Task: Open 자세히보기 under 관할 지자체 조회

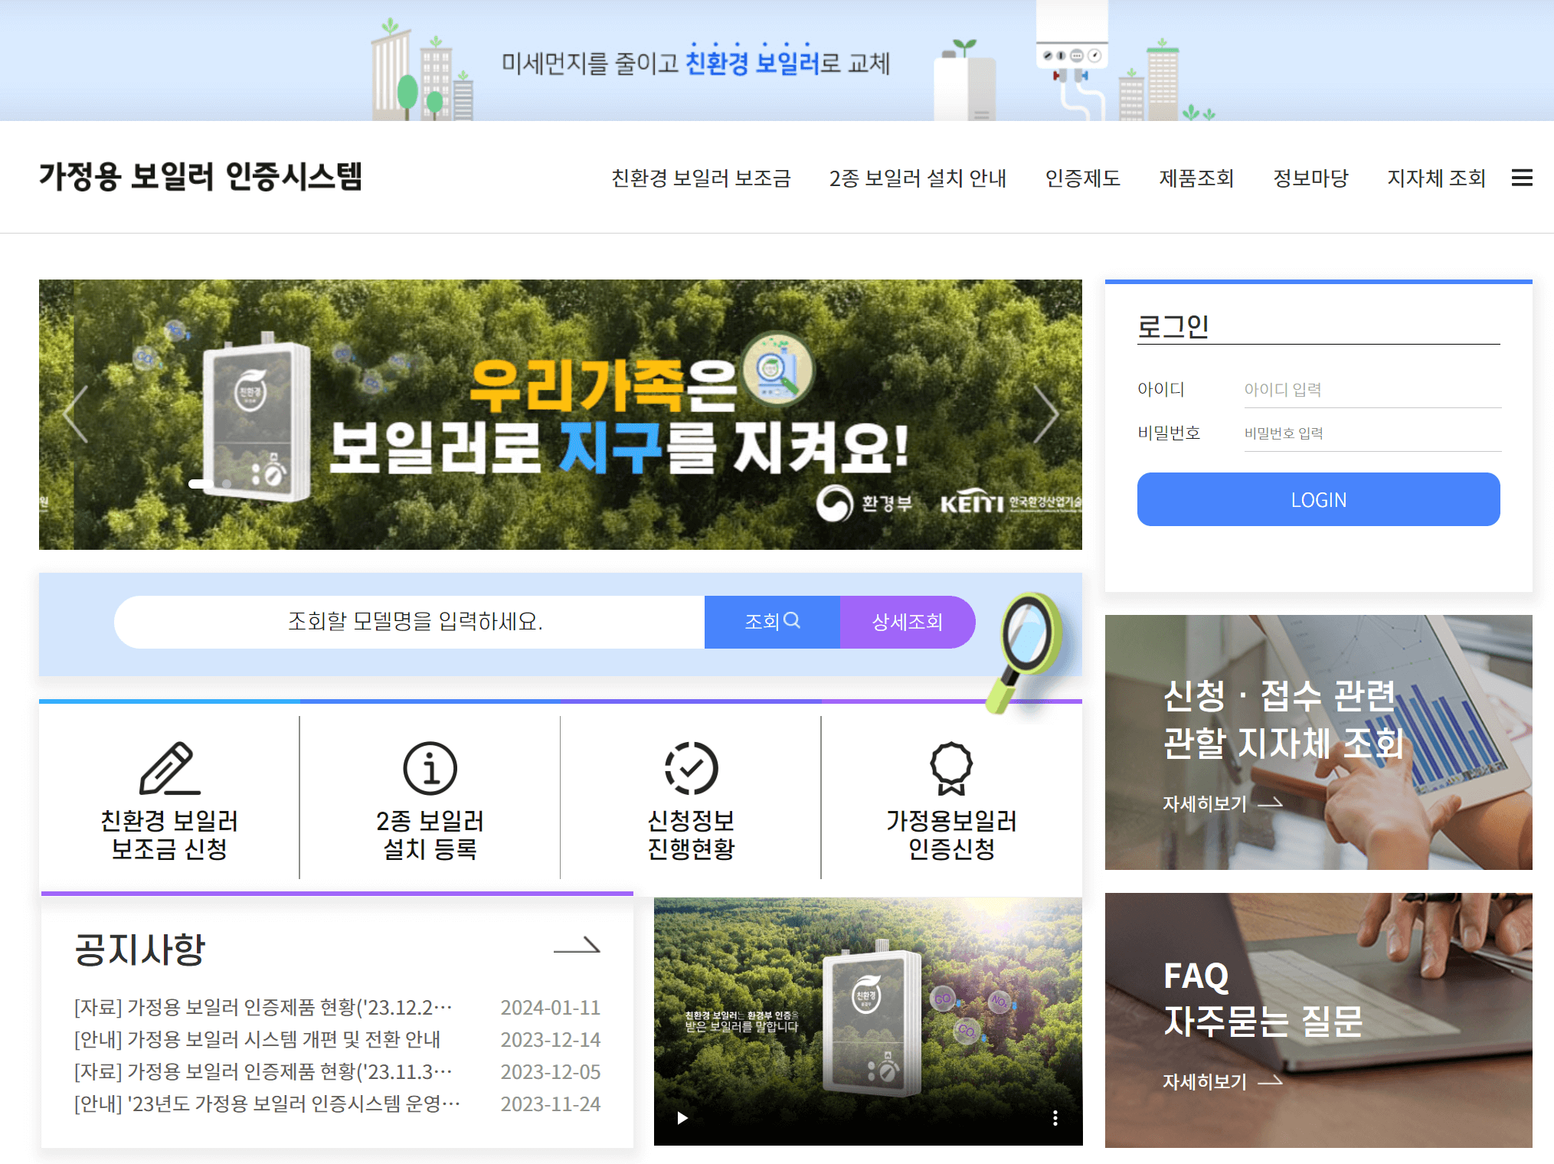Action: pyautogui.click(x=1222, y=803)
